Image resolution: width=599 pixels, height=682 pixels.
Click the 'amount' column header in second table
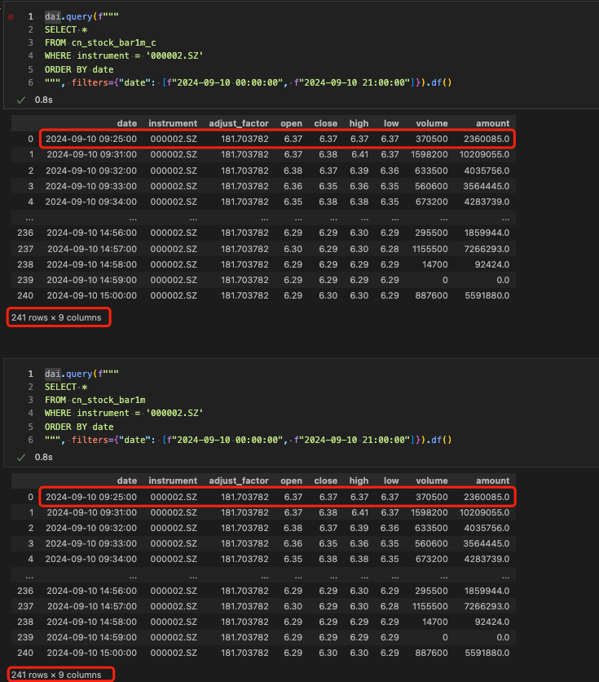tap(494, 480)
